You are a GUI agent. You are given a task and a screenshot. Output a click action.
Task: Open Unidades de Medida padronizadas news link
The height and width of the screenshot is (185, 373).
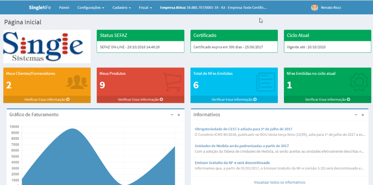click(242, 146)
